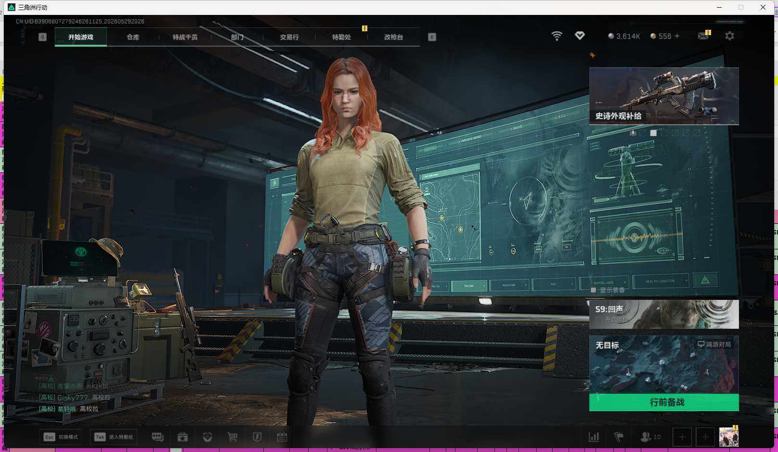The width and height of the screenshot is (778, 452).
Task: Click the 556 currency balance
Action: [x=665, y=36]
